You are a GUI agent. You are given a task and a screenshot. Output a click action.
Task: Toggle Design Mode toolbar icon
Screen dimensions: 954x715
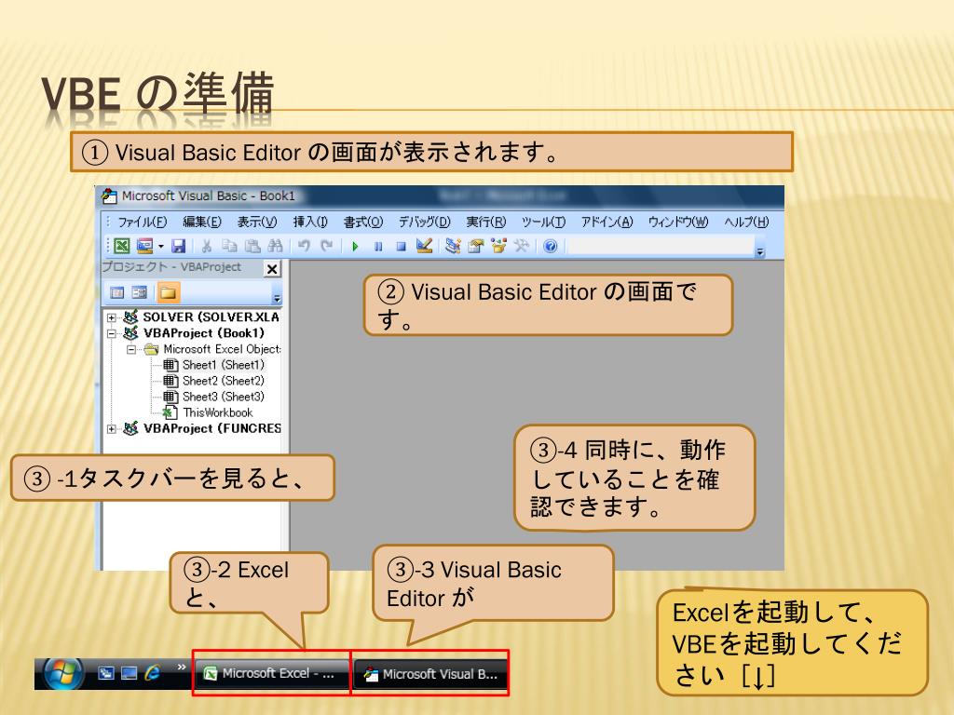point(424,246)
